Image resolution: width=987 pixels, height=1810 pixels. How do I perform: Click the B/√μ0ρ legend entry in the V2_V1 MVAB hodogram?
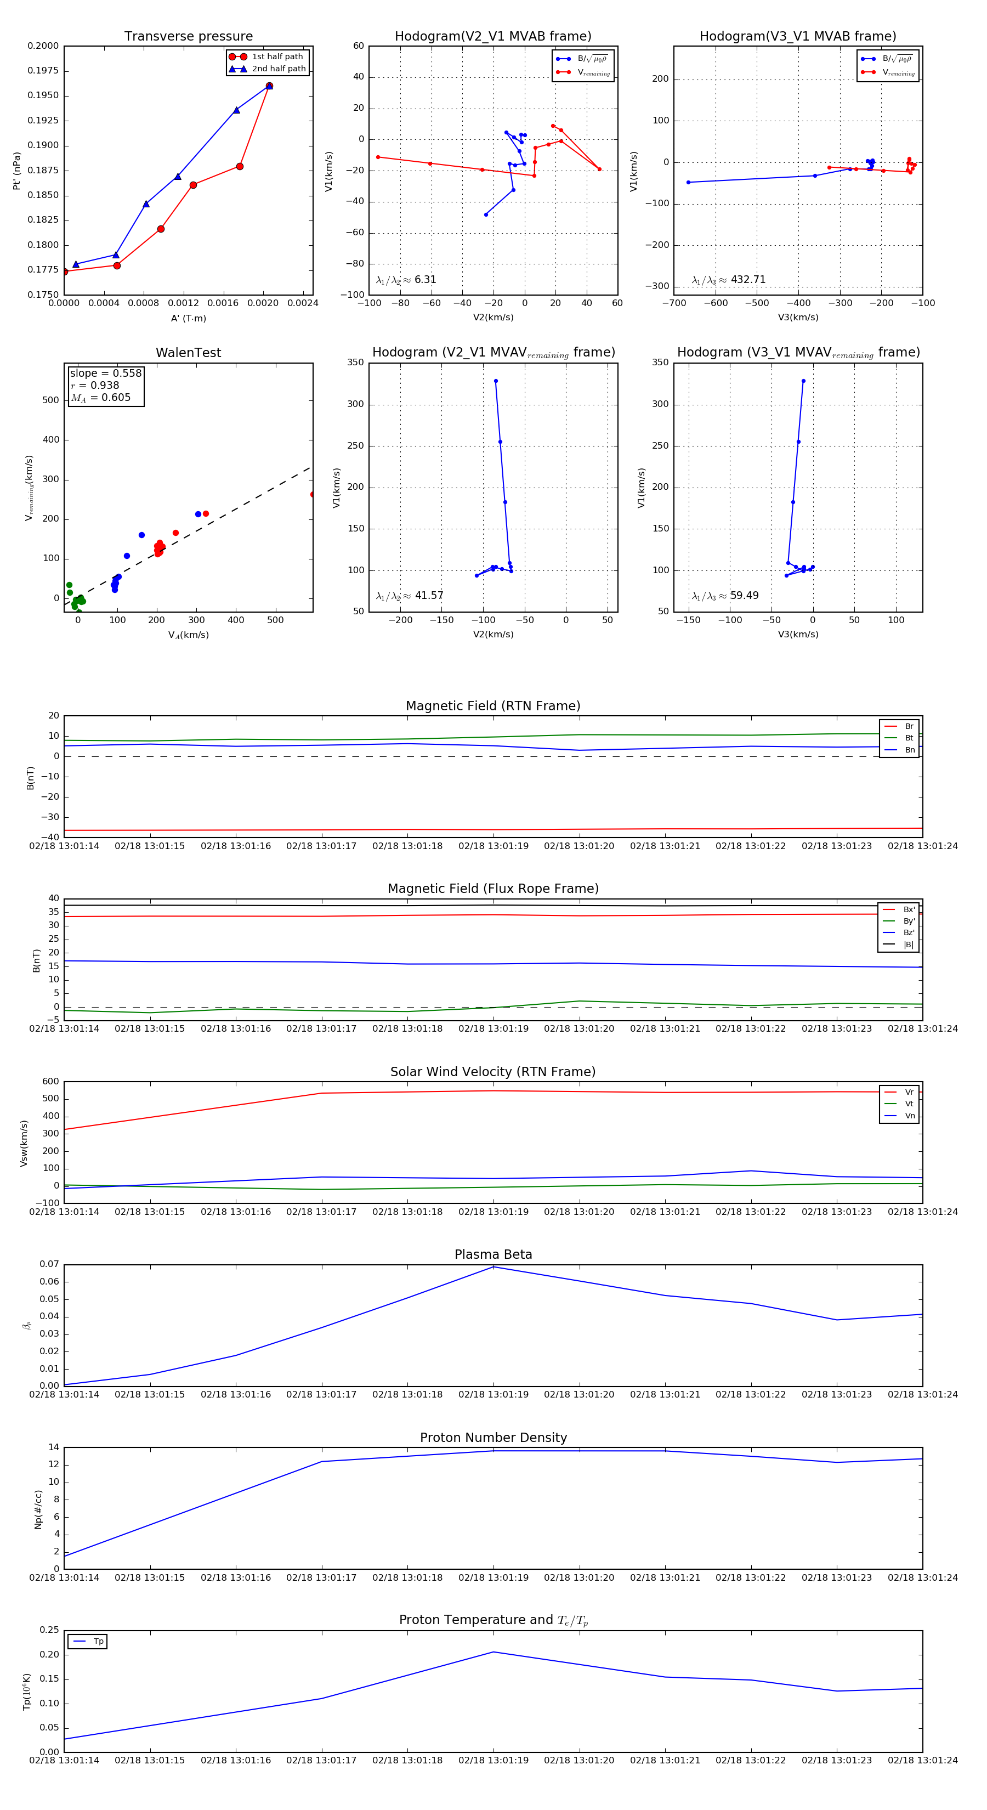tap(583, 59)
